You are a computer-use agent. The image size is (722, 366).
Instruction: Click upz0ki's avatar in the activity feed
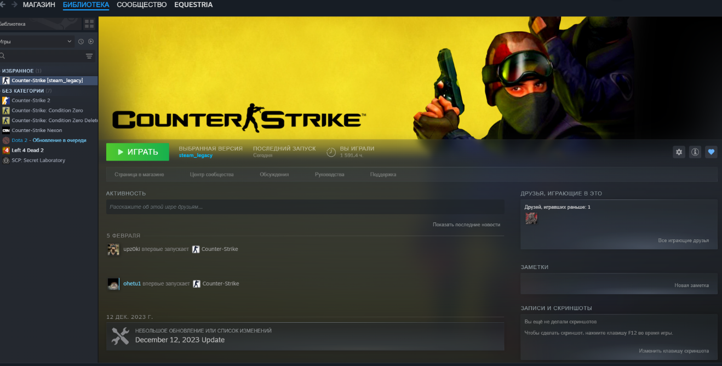[x=113, y=249]
